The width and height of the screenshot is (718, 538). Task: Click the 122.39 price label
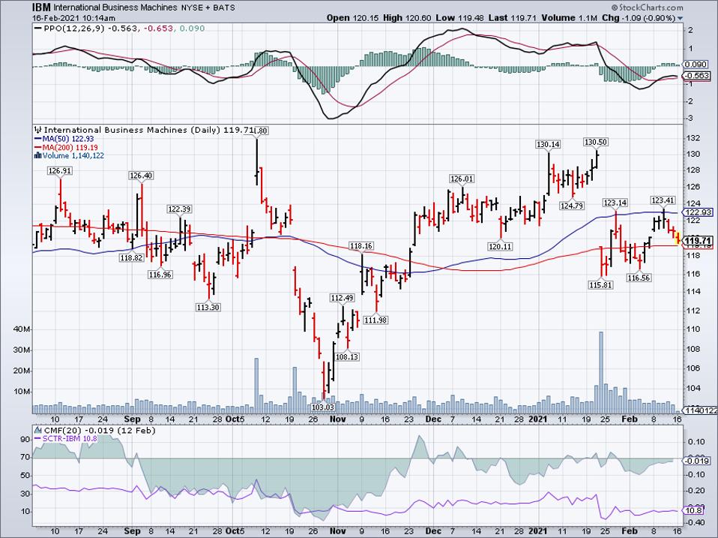click(179, 209)
